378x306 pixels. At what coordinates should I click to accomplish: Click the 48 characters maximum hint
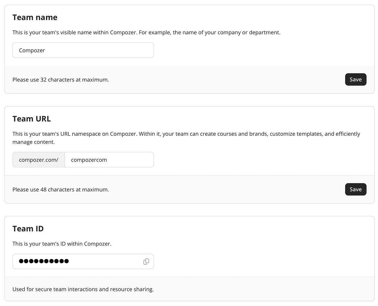click(x=61, y=190)
